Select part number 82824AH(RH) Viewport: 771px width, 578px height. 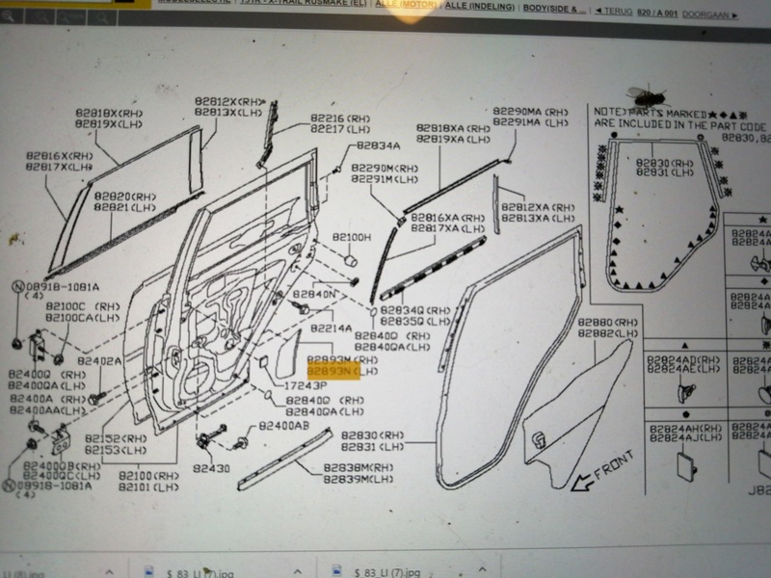pos(685,429)
